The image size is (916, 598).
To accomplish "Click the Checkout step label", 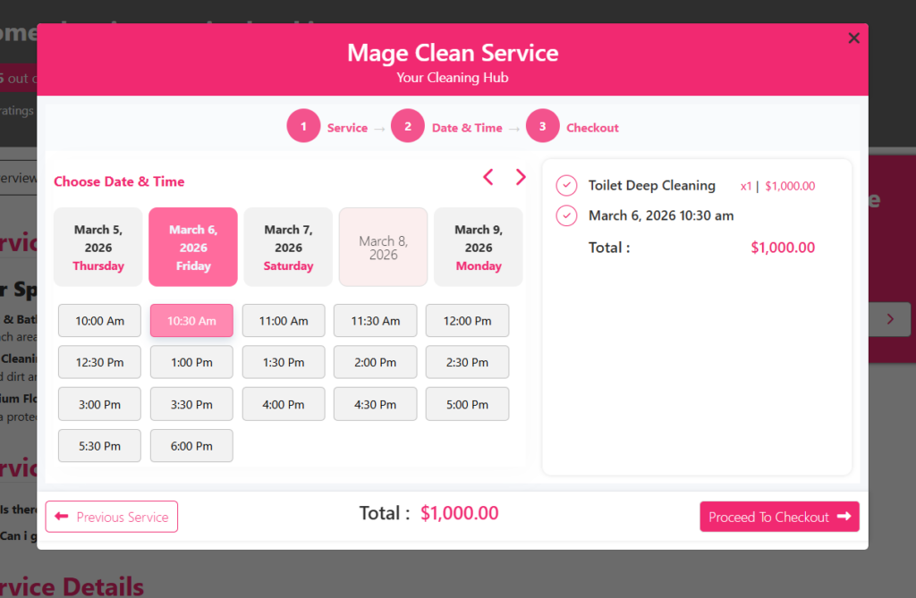I will pyautogui.click(x=592, y=127).
